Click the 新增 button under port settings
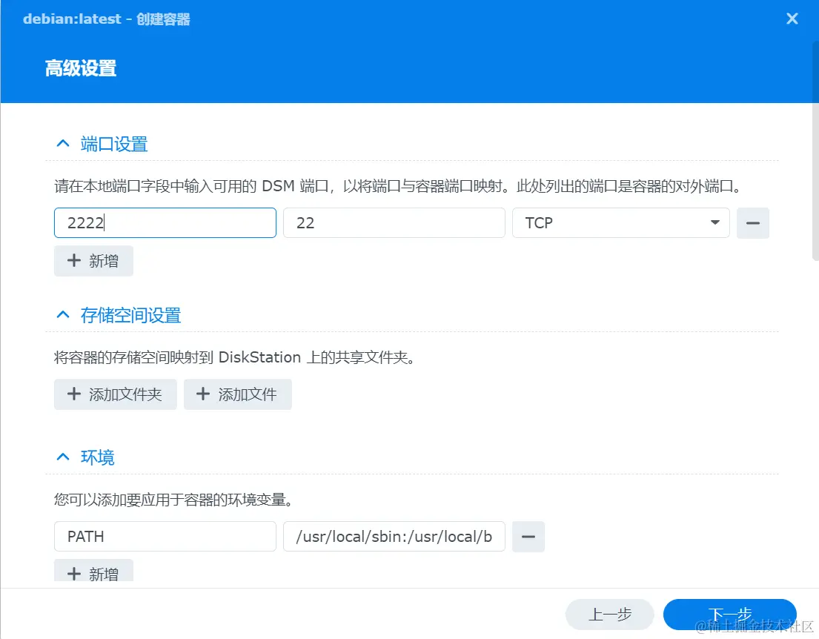Screen dimensions: 819x639 [93, 260]
